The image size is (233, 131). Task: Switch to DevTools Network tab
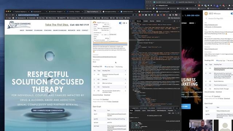[x=158, y=21]
